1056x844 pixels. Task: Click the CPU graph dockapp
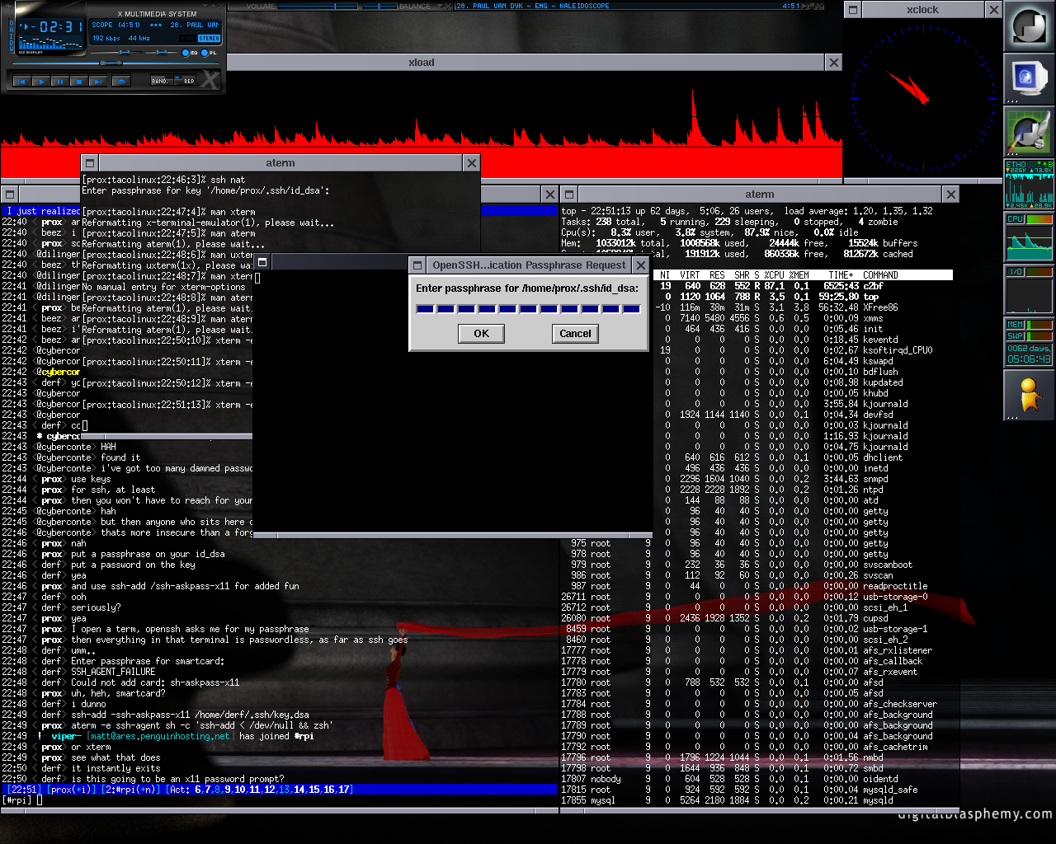click(x=1029, y=237)
